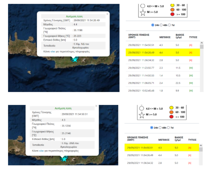Click the ΧΡΟΝΟΣ ΓΕΝΕΣΗΣ column header in lower table
The image size is (212, 177).
(138, 138)
